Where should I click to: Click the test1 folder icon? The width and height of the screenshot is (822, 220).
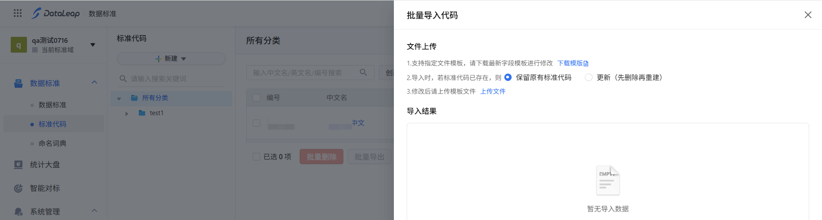click(x=142, y=113)
